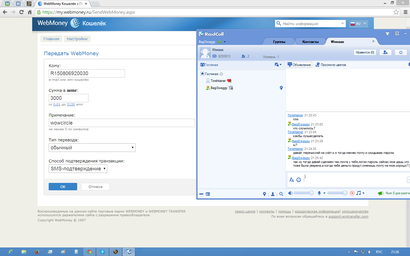
Task: Click the add friend icon button in RaidCall
Action: click(385, 52)
